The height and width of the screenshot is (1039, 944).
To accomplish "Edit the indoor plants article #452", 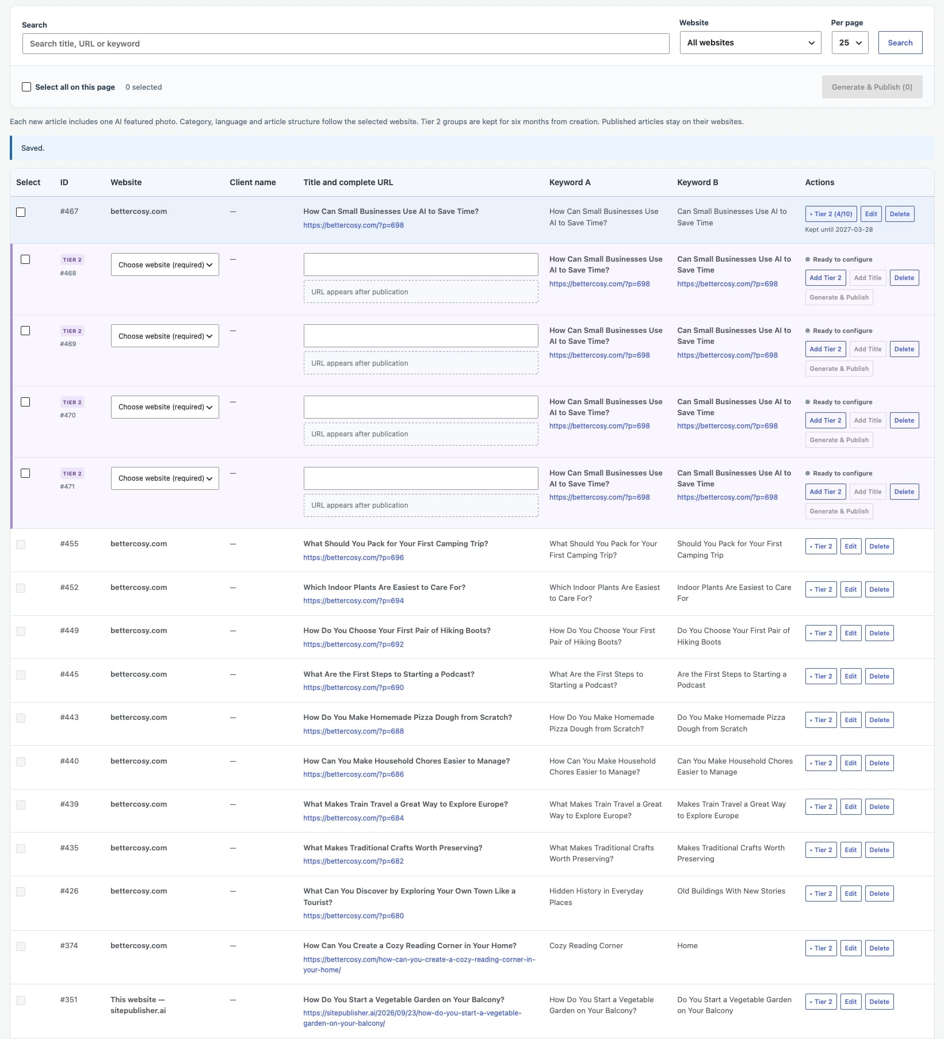I will [851, 589].
